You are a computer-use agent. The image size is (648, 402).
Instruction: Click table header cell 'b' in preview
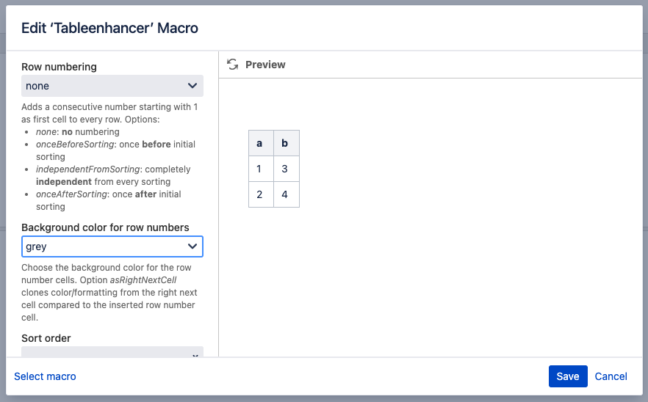285,143
